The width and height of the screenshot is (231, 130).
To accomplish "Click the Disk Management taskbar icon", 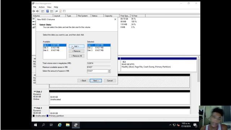I will pos(76,125).
